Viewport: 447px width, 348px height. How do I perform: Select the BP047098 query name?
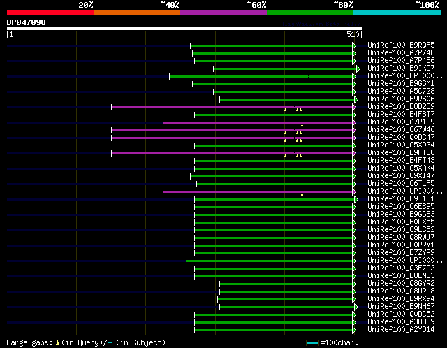click(27, 22)
